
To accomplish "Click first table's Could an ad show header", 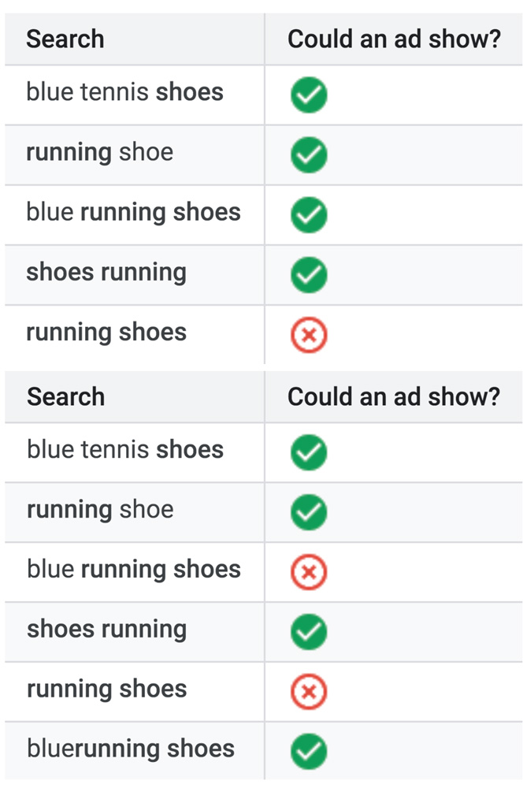I will tap(394, 39).
